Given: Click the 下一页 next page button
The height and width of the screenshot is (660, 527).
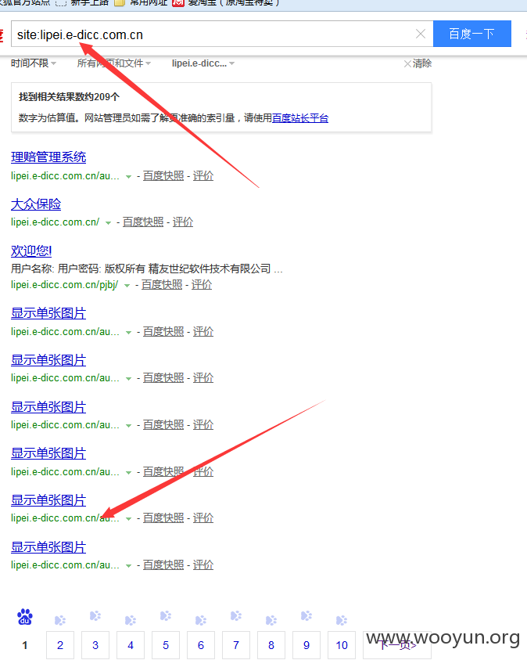Looking at the screenshot, I should 397,645.
